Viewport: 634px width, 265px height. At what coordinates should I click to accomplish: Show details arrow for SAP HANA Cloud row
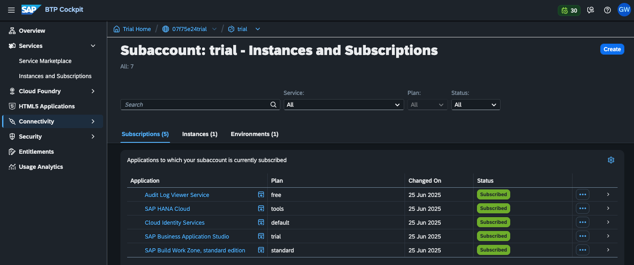click(608, 208)
